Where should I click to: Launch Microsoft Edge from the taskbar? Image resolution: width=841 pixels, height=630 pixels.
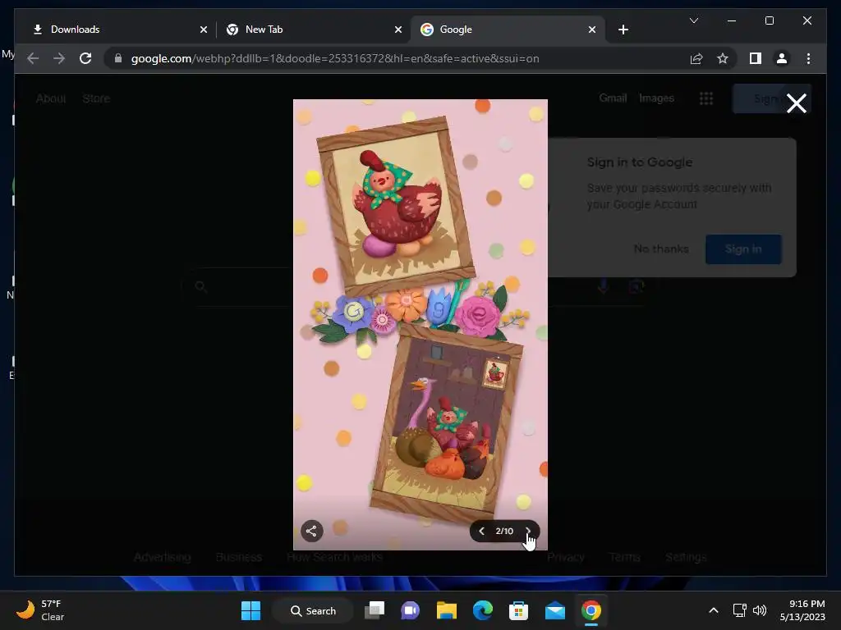[483, 610]
